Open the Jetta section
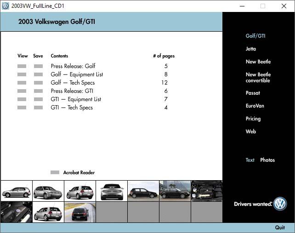 click(251, 49)
